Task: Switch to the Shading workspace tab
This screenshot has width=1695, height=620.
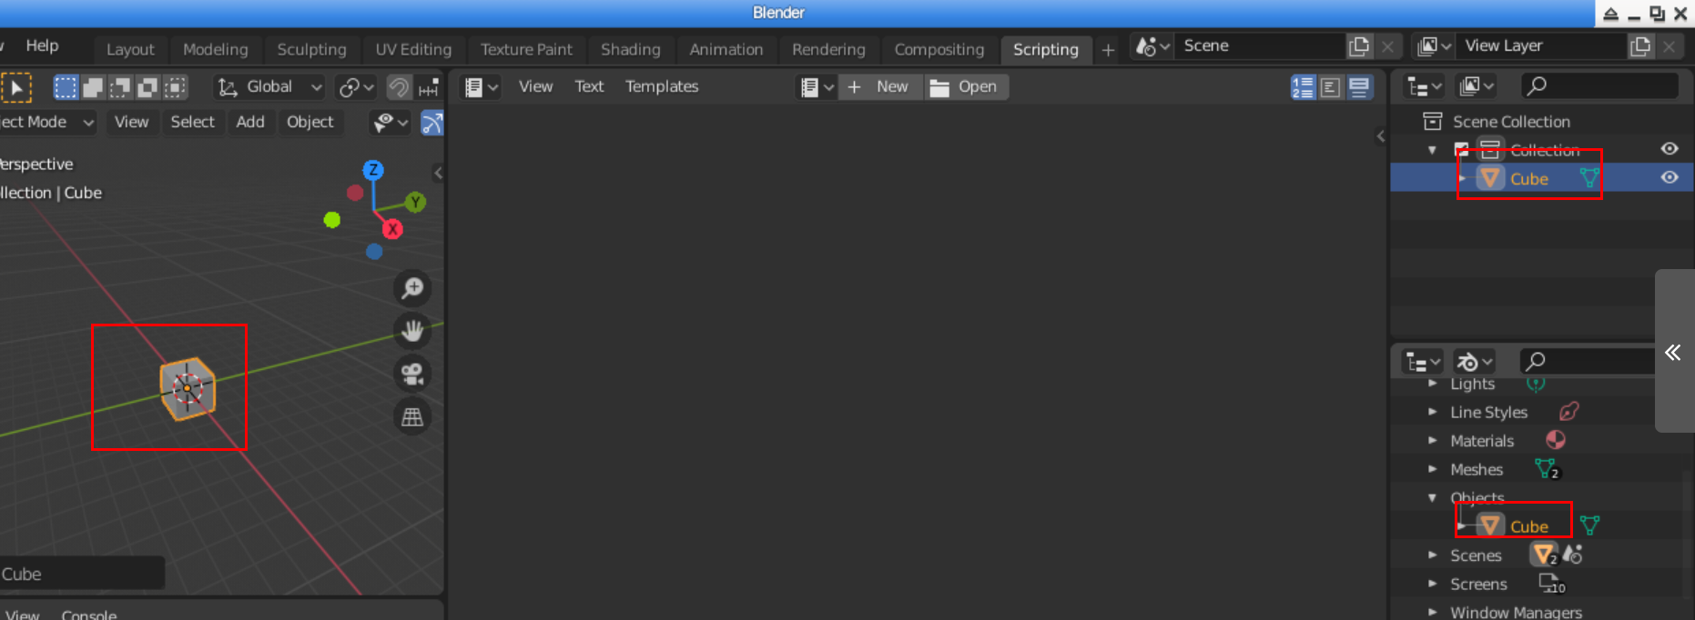Action: coord(630,49)
